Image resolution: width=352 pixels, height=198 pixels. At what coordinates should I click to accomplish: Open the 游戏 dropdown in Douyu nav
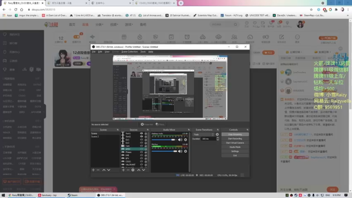(129, 25)
